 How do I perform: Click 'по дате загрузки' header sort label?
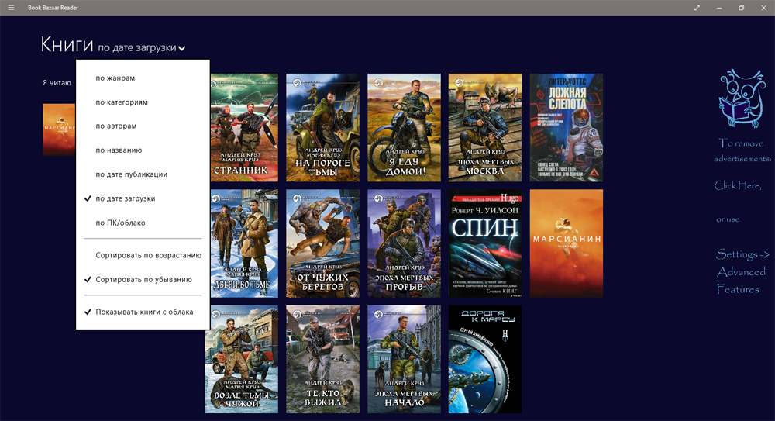[x=137, y=47]
